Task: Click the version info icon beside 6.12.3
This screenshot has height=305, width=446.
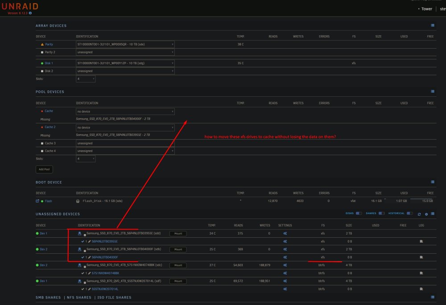Action: (x=30, y=13)
